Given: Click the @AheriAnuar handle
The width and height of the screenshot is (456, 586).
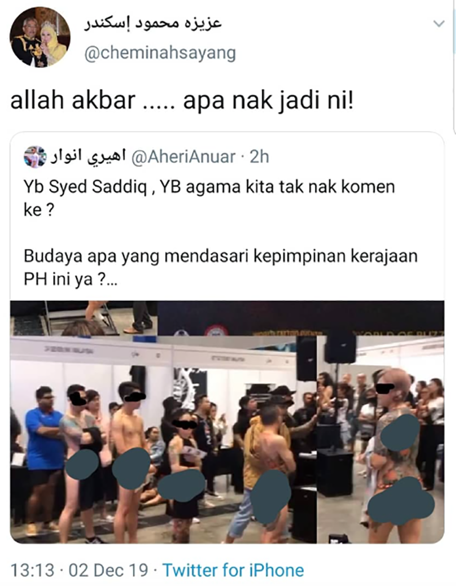Looking at the screenshot, I should (184, 157).
